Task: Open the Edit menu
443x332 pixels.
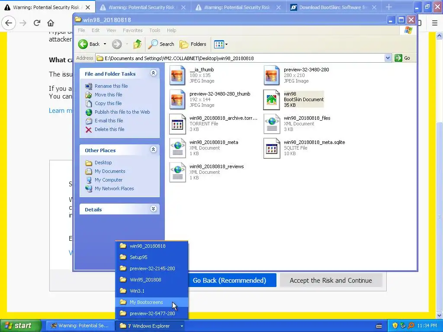Action: (96, 30)
